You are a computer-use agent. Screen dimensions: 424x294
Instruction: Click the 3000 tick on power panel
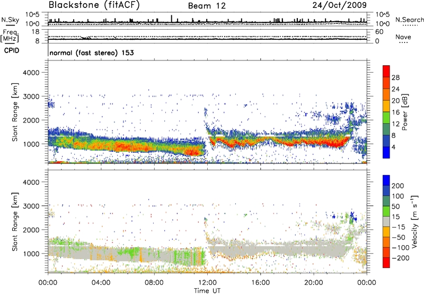tap(31, 97)
